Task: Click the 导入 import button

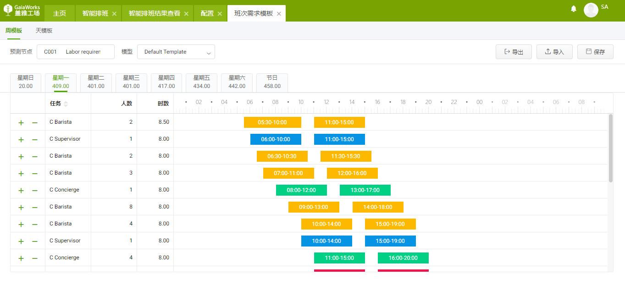Action: pos(554,52)
